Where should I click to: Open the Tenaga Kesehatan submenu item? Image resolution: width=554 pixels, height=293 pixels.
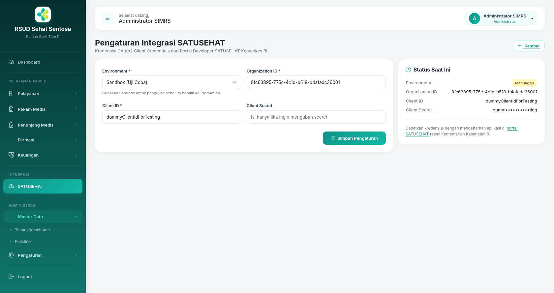coord(32,230)
